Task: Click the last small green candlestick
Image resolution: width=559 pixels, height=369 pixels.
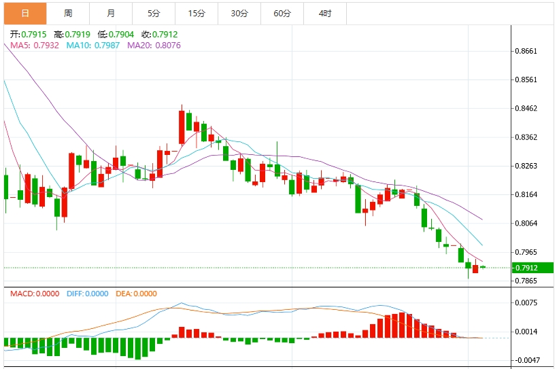Action: click(x=483, y=267)
